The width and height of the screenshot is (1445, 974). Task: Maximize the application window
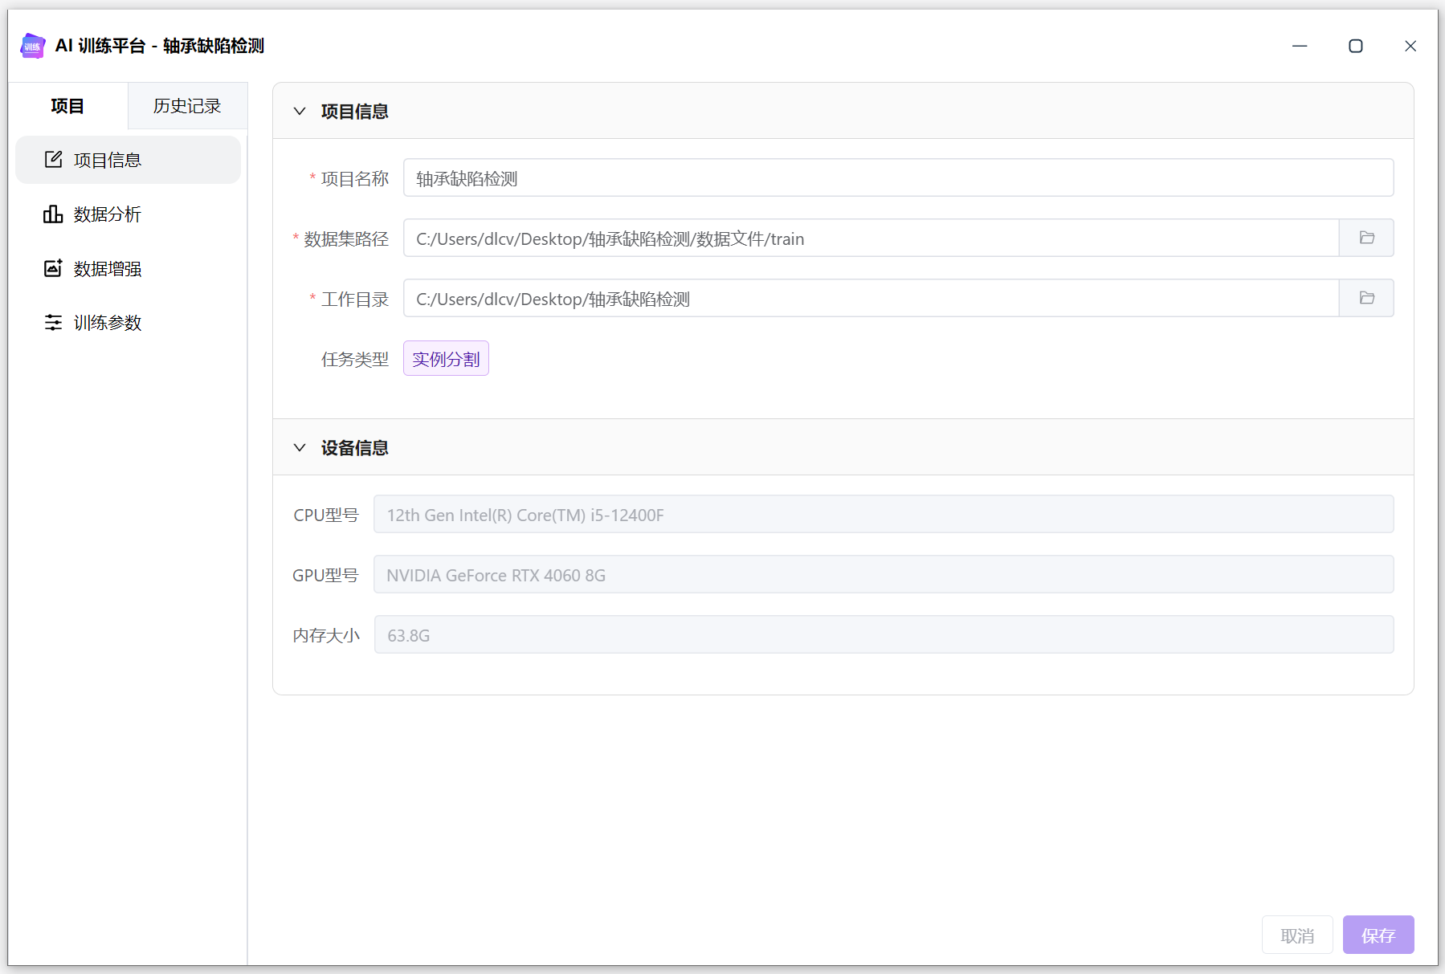[x=1356, y=46]
